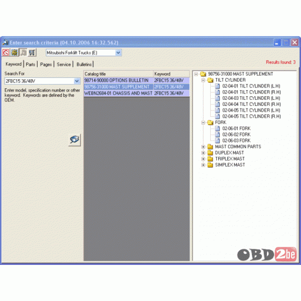The width and height of the screenshot is (301, 301).
Task: Click the red circular arrow toolbar icon
Action: pyautogui.click(x=6, y=52)
